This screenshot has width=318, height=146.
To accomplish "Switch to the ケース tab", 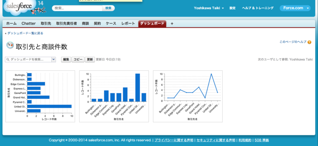I will 111,23.
